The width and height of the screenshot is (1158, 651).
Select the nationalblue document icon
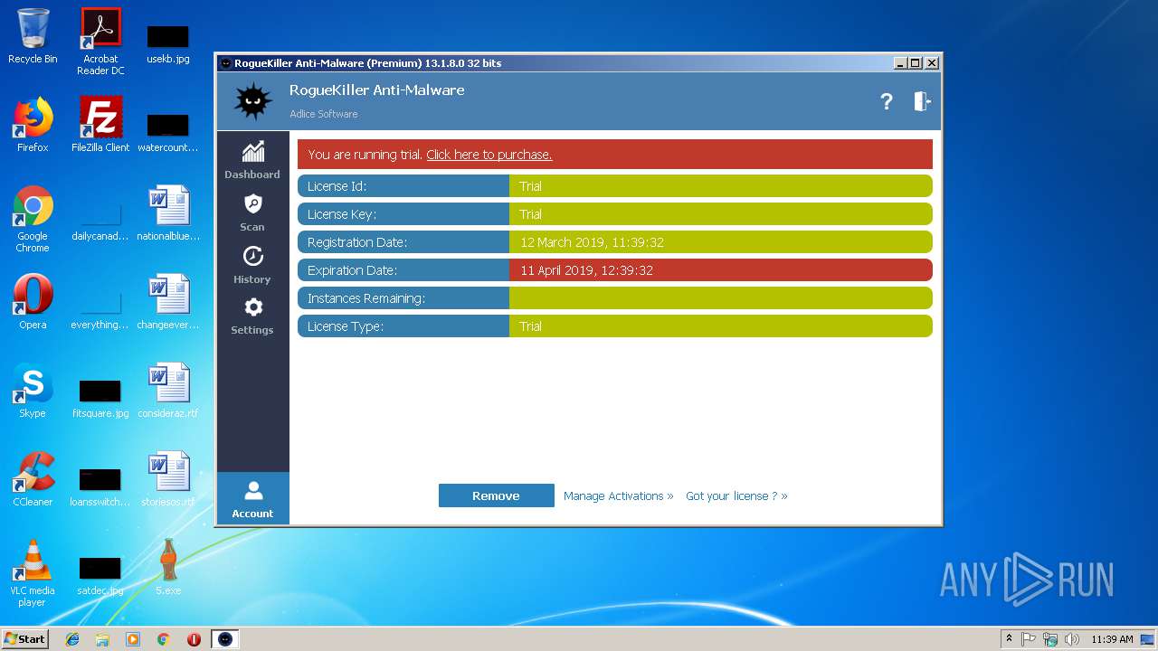168,212
